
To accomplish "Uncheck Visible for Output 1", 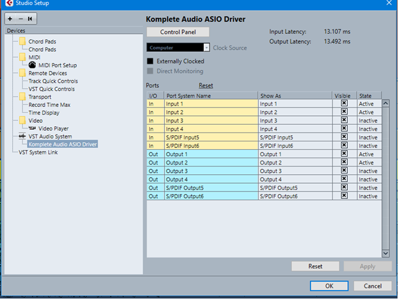I will 344,154.
